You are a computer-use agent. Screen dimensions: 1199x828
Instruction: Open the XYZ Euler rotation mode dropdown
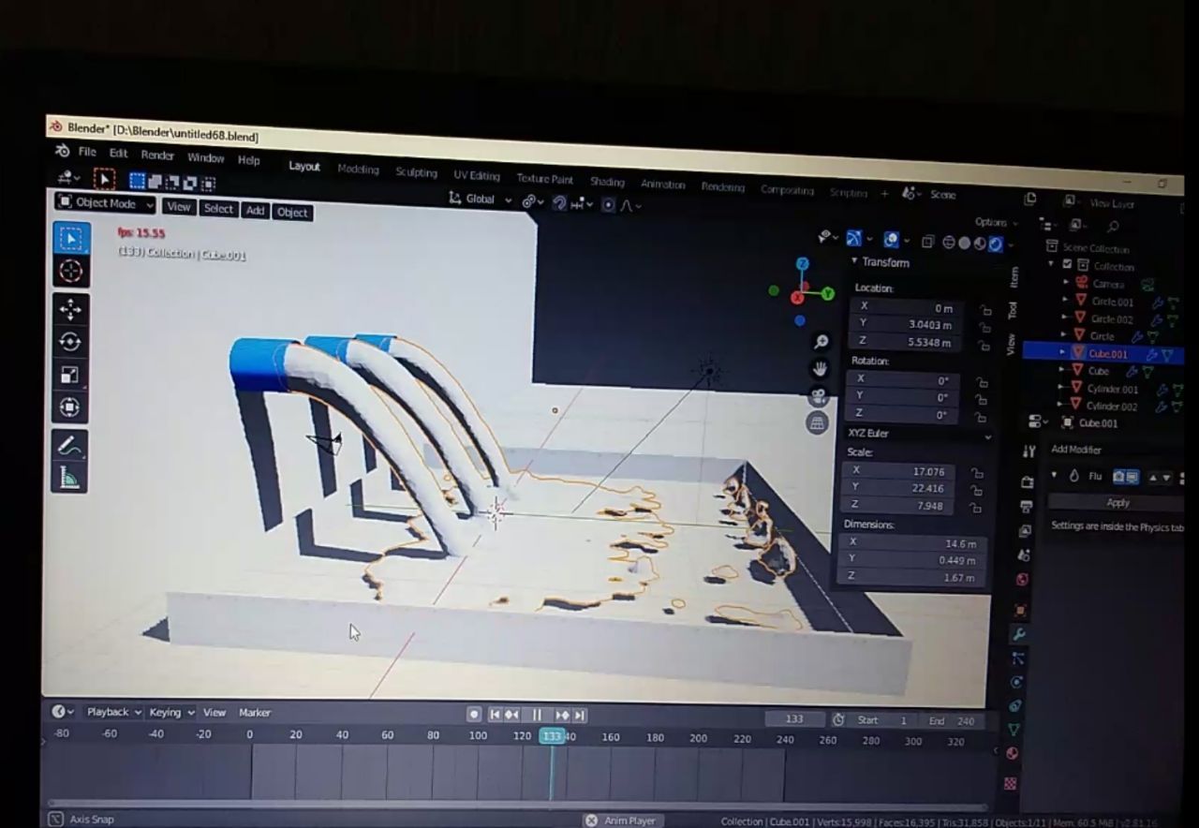(x=918, y=435)
